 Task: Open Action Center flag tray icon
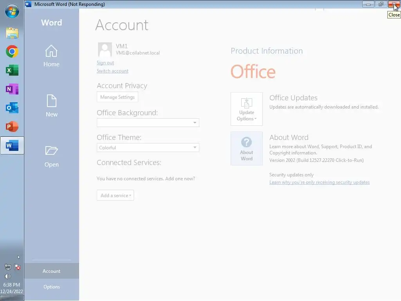pos(17,267)
